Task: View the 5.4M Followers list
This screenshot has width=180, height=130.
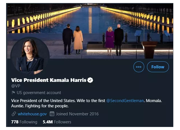Action: (57, 122)
